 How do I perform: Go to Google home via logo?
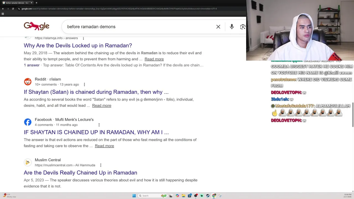tap(37, 26)
